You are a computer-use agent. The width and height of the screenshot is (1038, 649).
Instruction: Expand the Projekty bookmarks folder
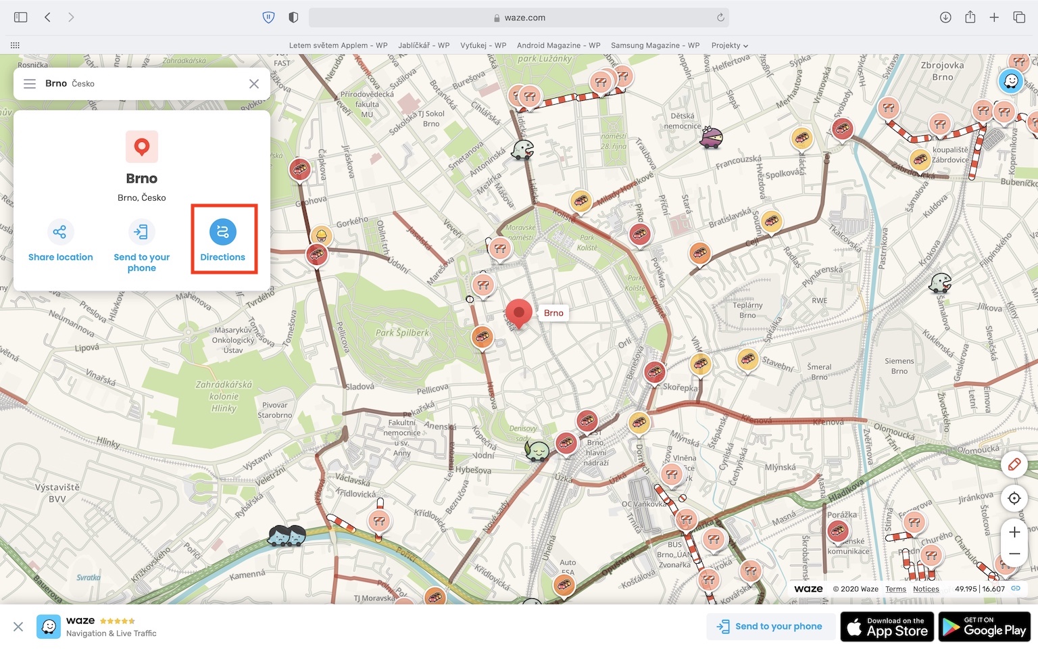coord(729,45)
